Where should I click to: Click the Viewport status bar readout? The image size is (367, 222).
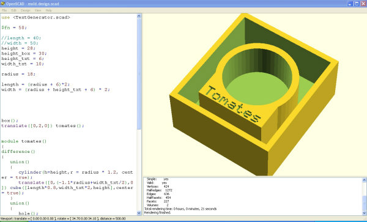[x=63, y=218]
